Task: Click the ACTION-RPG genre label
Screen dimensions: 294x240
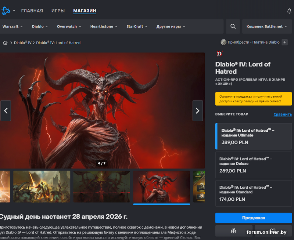Action: pyautogui.click(x=250, y=81)
